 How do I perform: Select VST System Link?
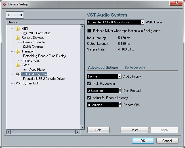(27, 83)
